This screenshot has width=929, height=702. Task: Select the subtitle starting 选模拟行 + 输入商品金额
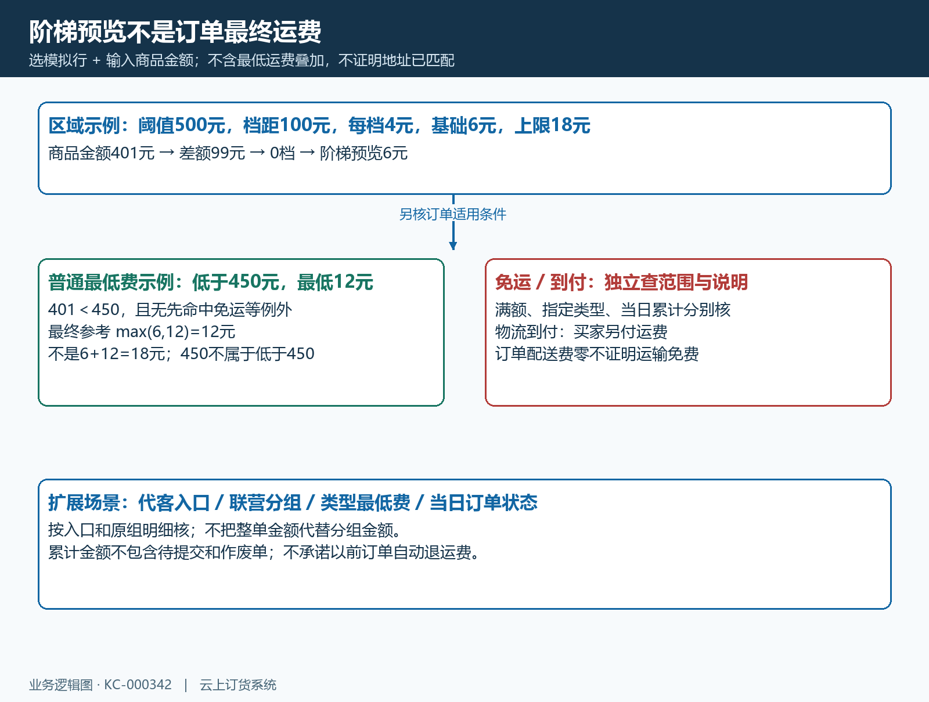coord(242,60)
